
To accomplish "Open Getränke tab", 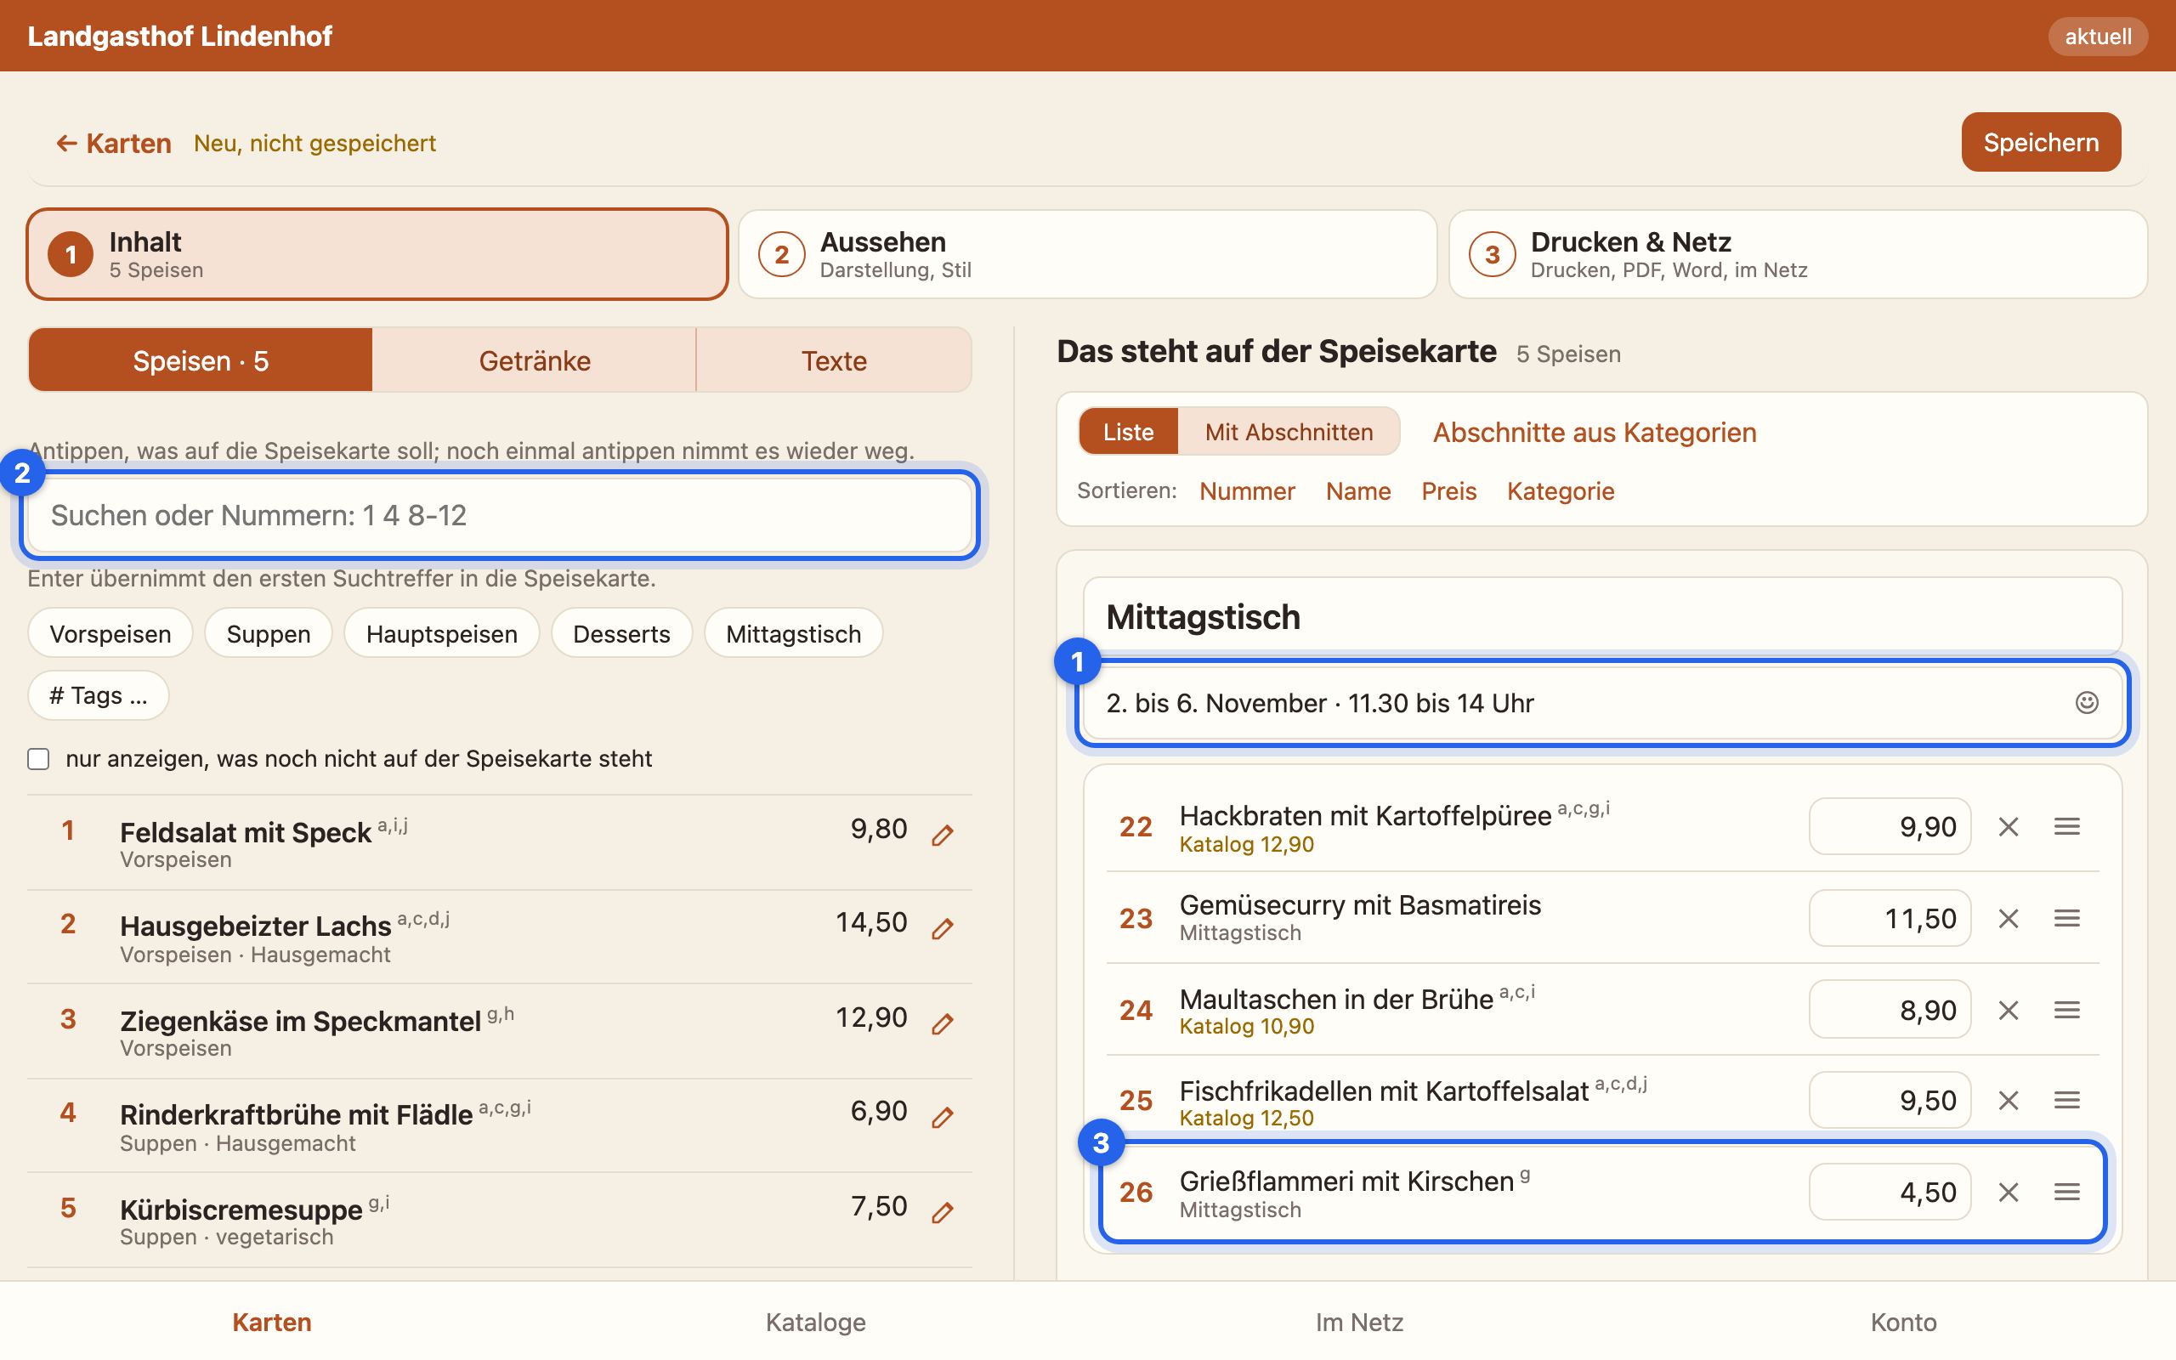I will pos(534,360).
